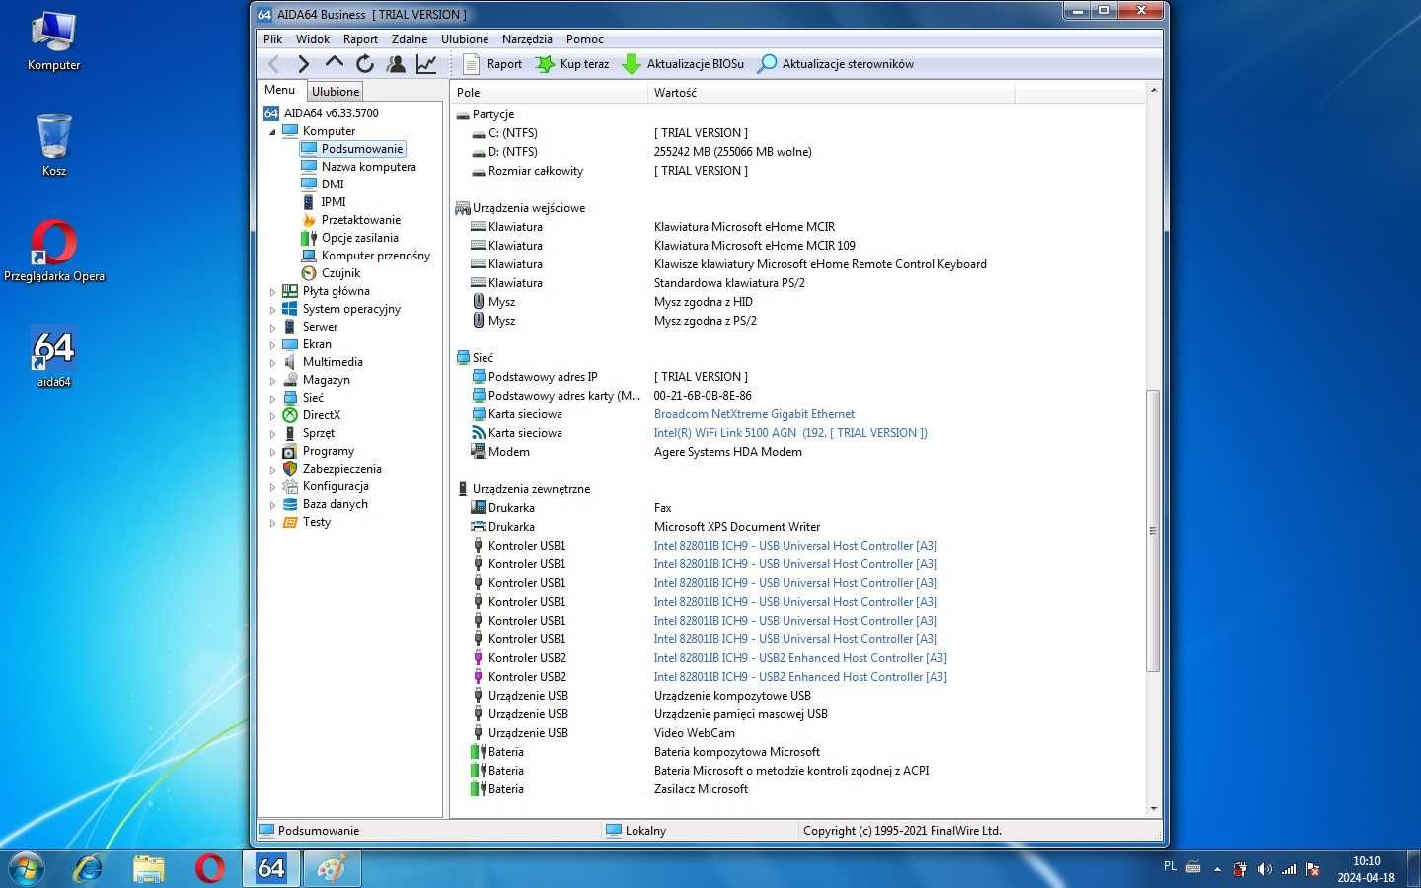Click the Zabezpieczenia shield icon
This screenshot has height=888, width=1421.
click(x=290, y=469)
